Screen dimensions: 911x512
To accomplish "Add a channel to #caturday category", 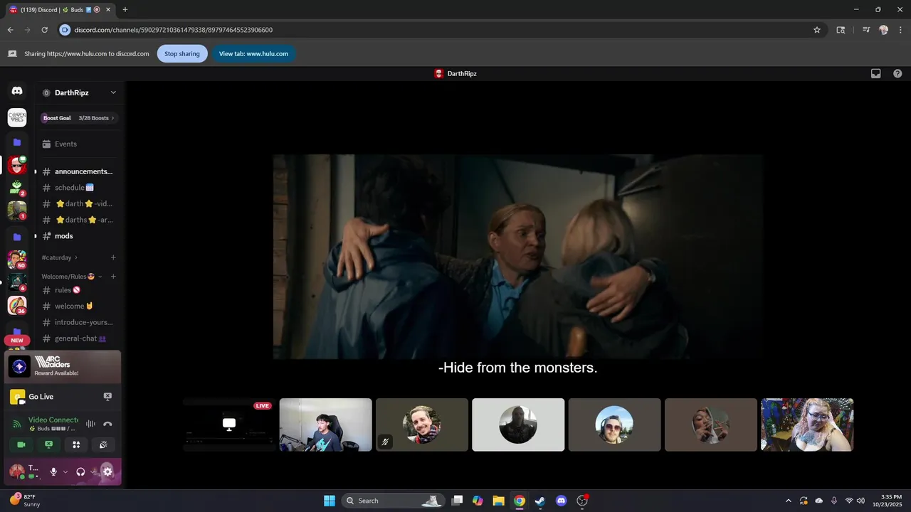I will point(113,257).
